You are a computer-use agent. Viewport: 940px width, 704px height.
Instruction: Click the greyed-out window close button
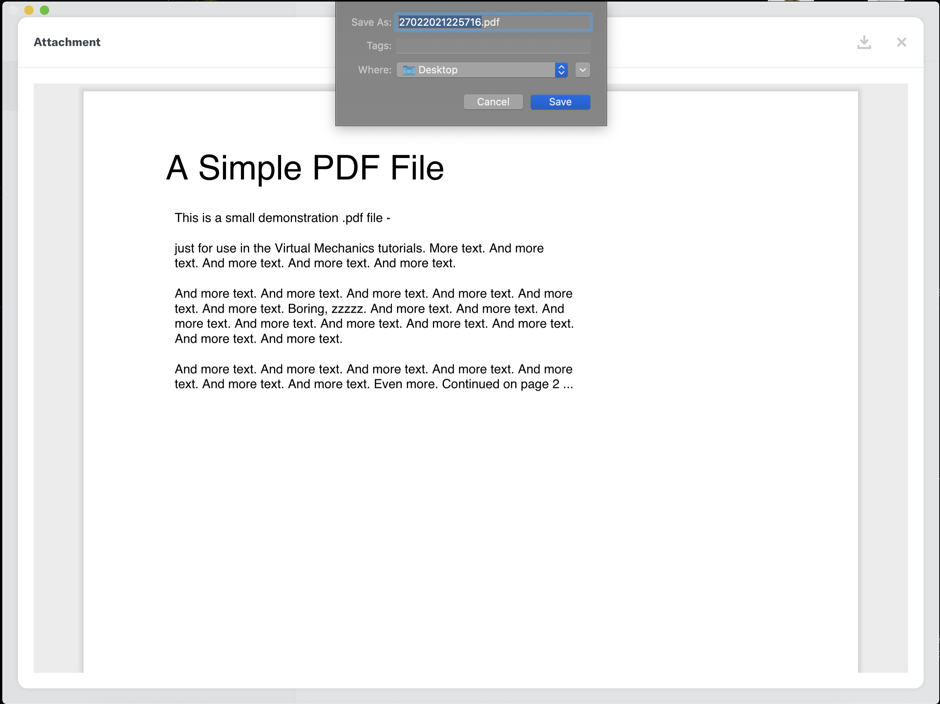point(13,10)
